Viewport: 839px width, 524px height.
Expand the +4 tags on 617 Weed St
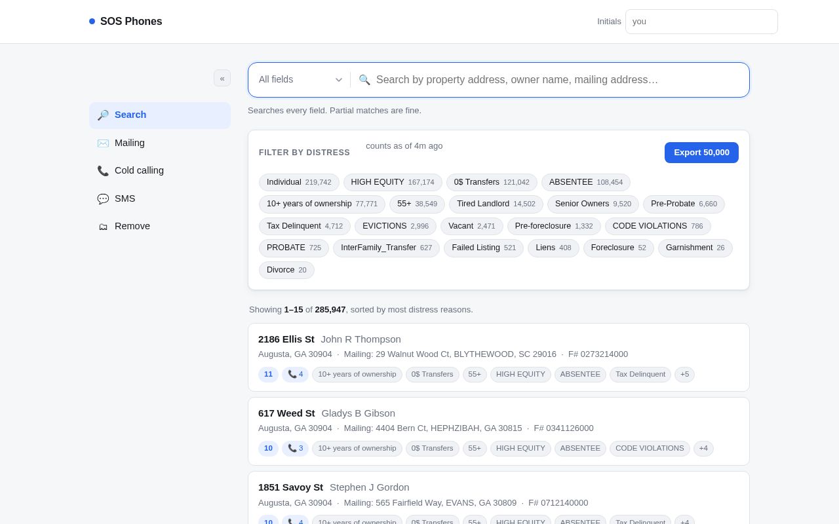703,449
